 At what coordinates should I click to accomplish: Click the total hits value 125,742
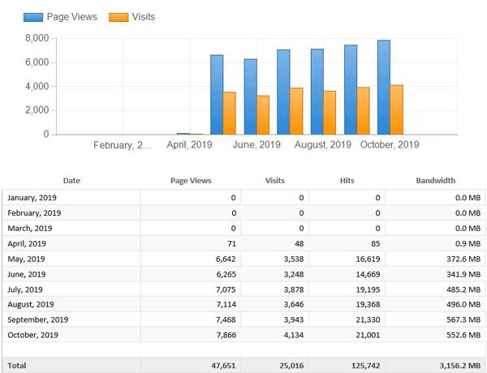point(358,366)
